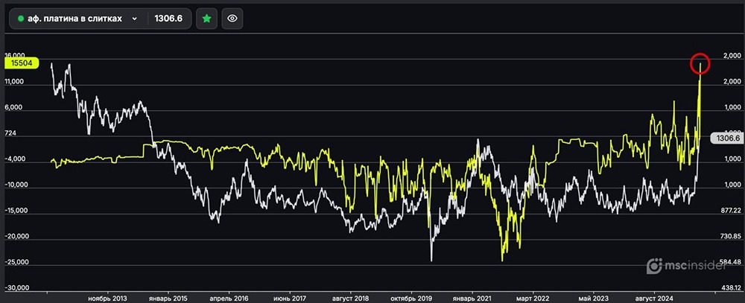Viewport: 745px width, 303px height.
Task: Click the 438.12 right axis label
Action: [730, 288]
